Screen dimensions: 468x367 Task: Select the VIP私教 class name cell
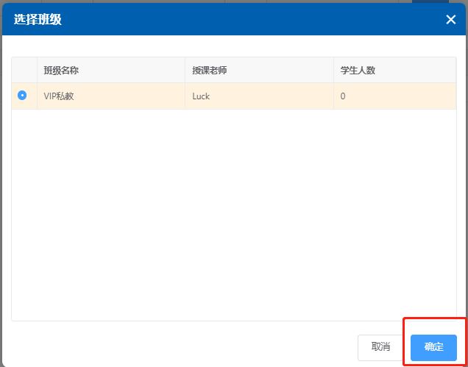point(59,96)
